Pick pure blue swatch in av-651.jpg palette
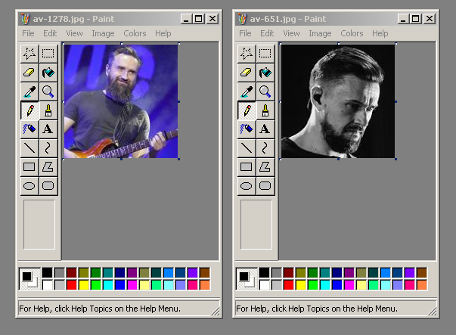 point(337,285)
